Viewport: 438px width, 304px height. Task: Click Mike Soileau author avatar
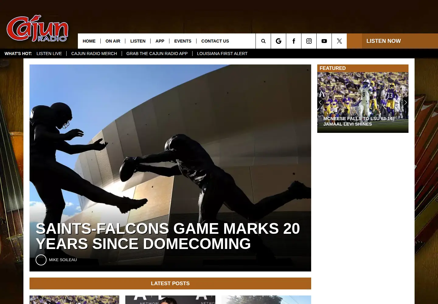(x=41, y=260)
